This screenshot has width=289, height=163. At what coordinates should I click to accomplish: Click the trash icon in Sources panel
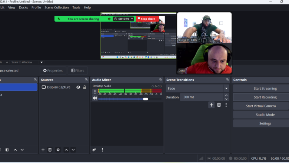(x=50, y=150)
